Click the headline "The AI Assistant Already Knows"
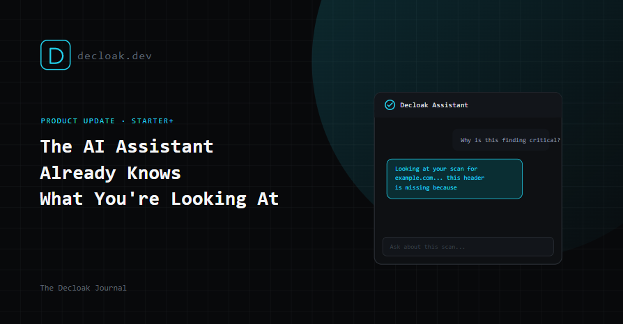 (x=127, y=160)
